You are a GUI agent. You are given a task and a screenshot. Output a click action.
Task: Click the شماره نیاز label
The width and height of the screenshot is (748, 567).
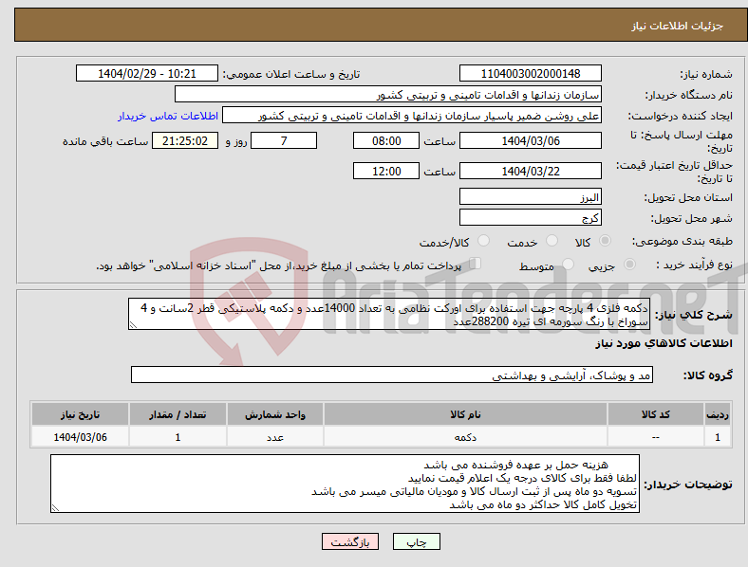click(706, 74)
